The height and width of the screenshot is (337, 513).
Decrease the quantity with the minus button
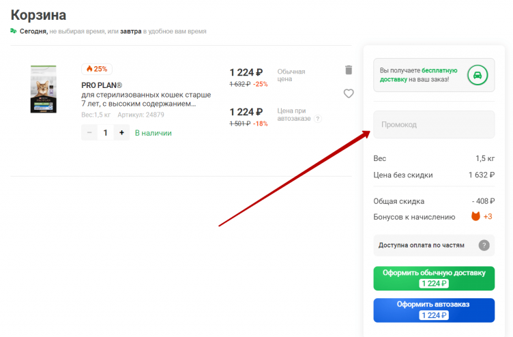89,132
